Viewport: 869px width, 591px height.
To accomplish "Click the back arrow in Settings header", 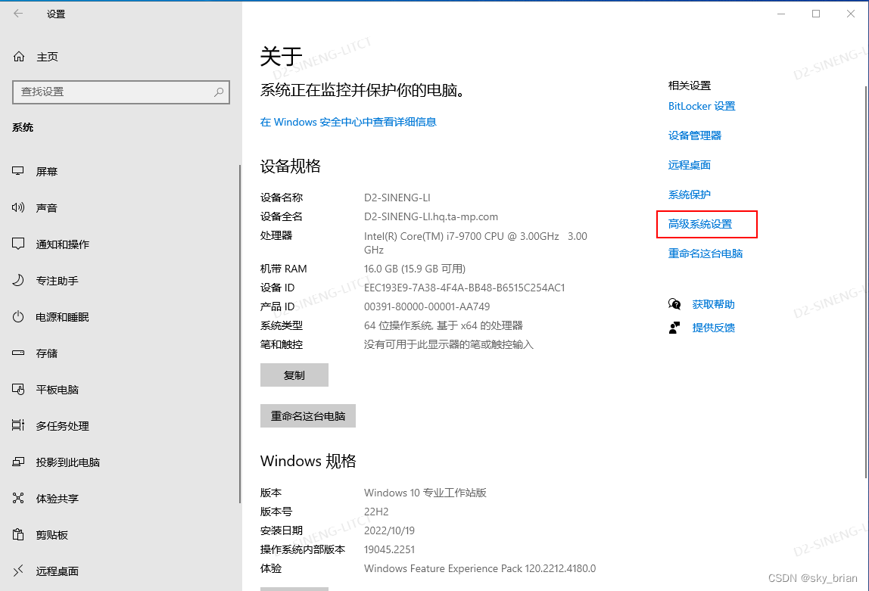I will point(18,14).
